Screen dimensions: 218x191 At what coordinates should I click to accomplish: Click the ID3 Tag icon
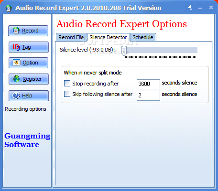[16, 47]
